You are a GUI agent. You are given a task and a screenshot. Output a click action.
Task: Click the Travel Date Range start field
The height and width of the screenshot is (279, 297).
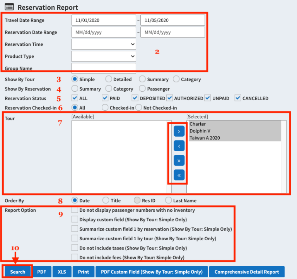point(104,20)
